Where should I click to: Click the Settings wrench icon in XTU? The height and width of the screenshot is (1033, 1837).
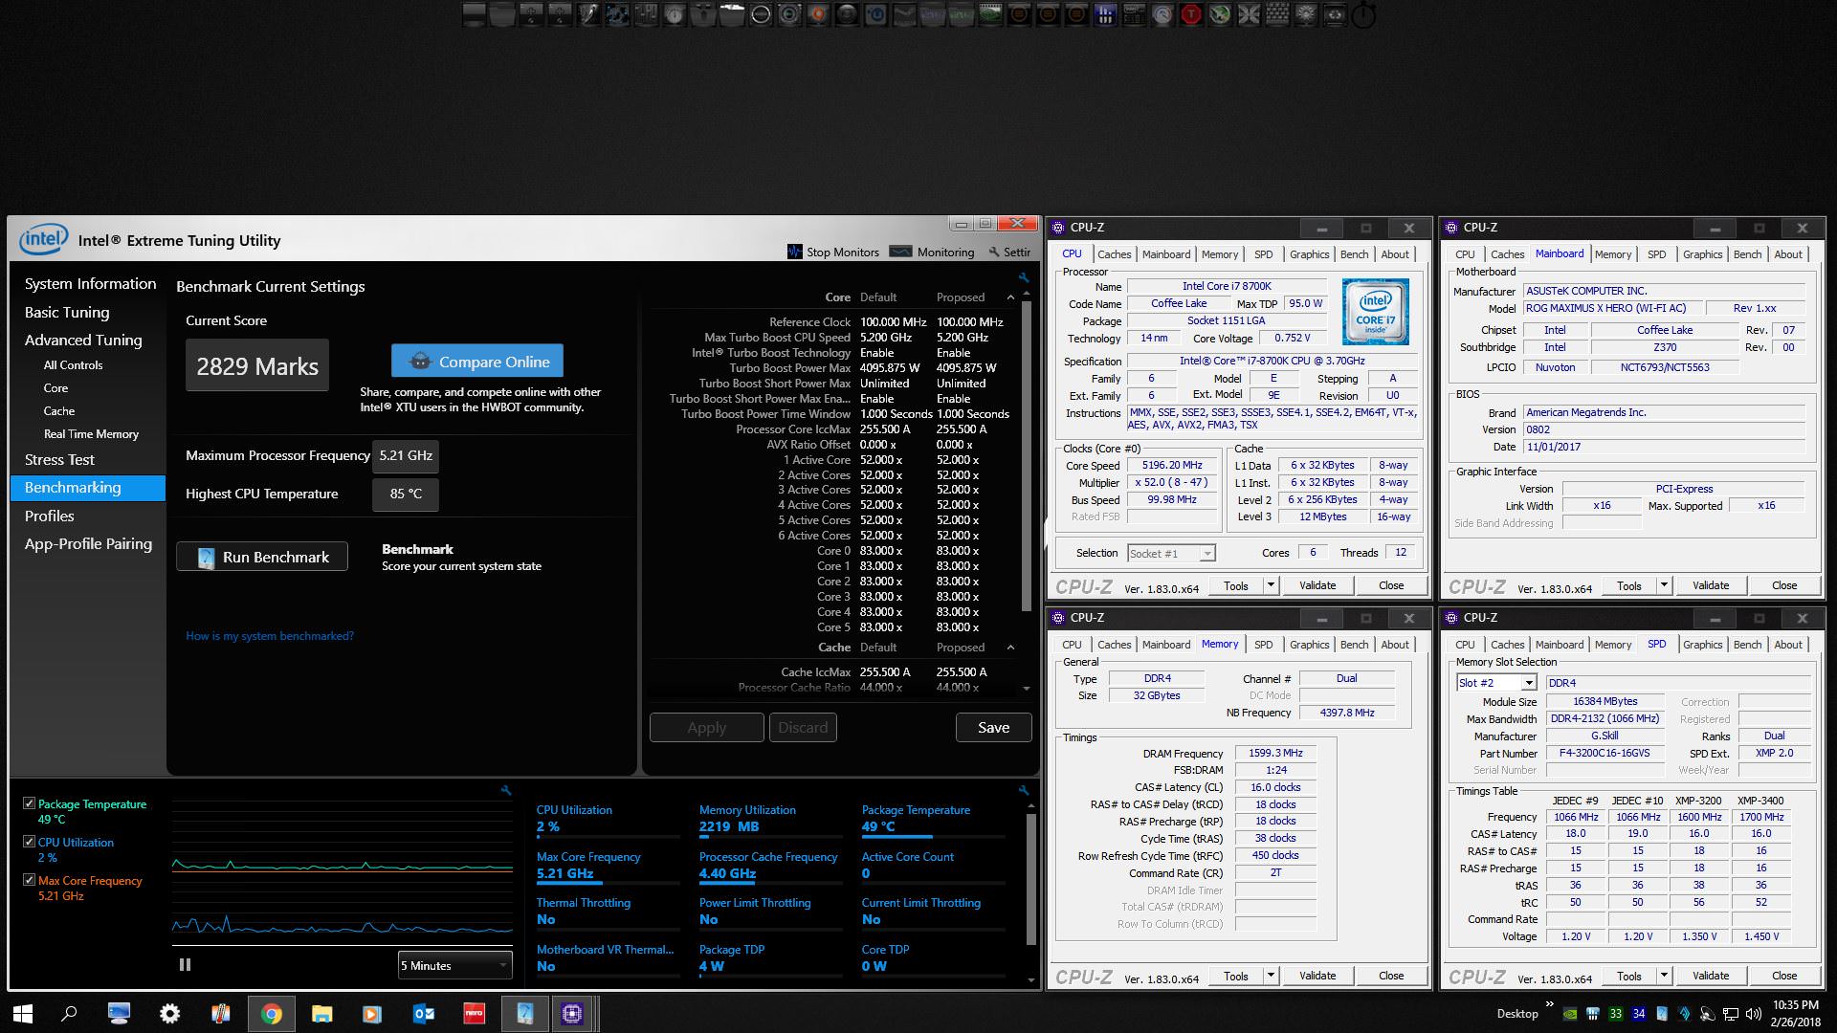click(994, 253)
